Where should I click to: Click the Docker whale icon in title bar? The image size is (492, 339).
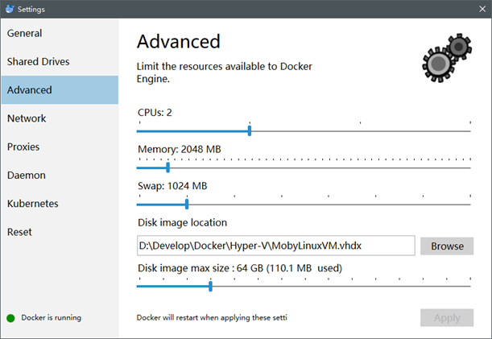click(10, 9)
